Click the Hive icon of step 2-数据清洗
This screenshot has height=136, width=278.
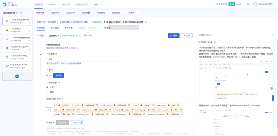[x=7, y=30]
